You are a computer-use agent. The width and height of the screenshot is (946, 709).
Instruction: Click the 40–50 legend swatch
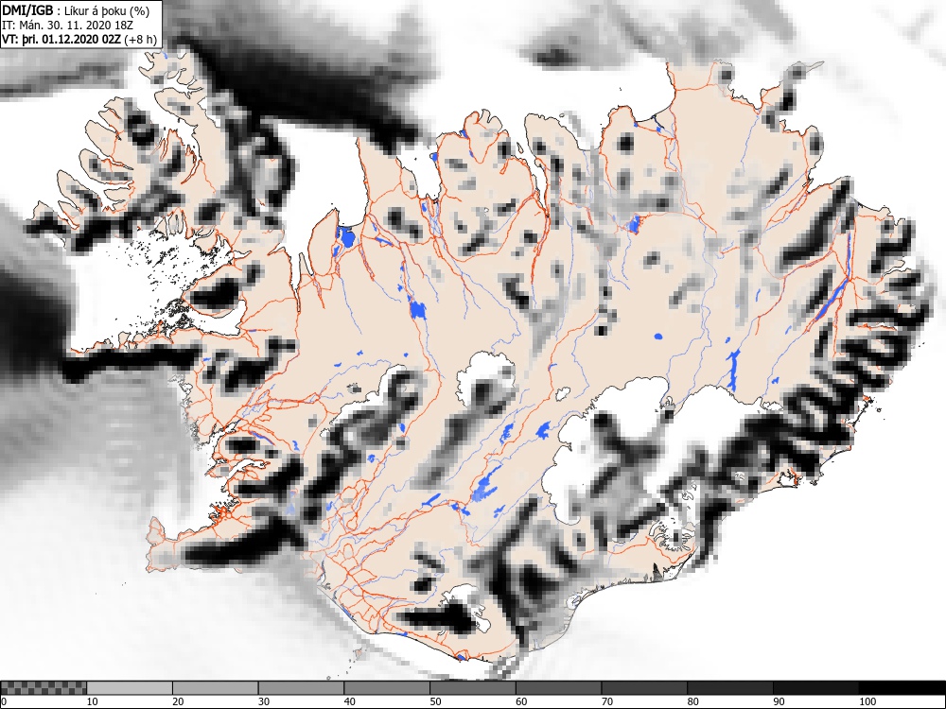click(x=387, y=688)
